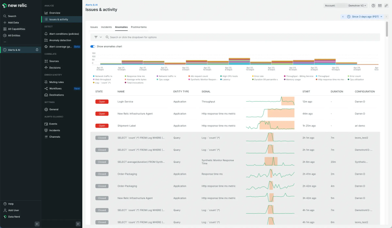Image resolution: width=392 pixels, height=228 pixels.
Task: Click Add Data plus icon
Action: coord(5,23)
